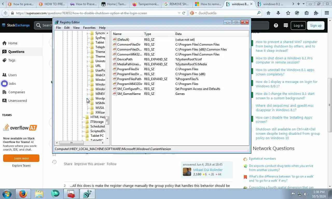
Task: Open Firefox hamburger menu
Action: pyautogui.click(x=327, y=13)
